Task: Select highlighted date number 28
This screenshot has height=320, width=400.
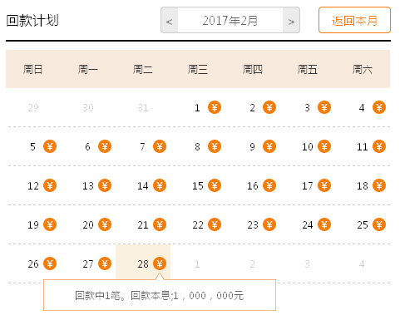Action: click(143, 264)
